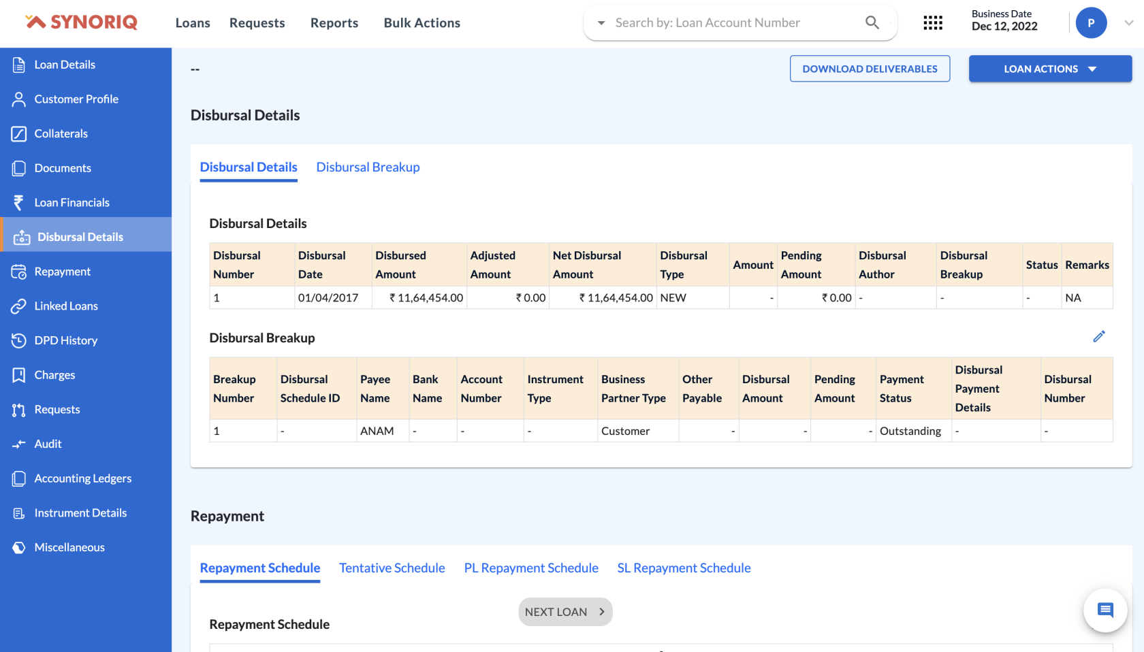Select the Loan Financials rupee icon
Image resolution: width=1144 pixels, height=652 pixels.
19,203
